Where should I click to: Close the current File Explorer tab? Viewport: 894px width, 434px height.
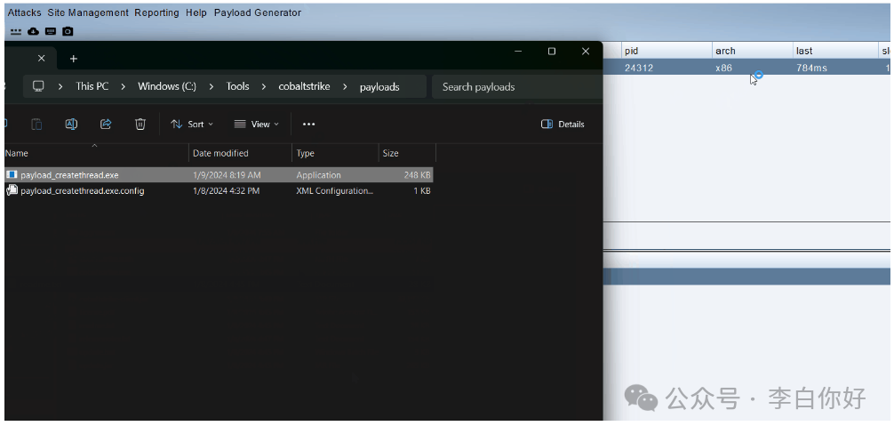click(x=41, y=58)
